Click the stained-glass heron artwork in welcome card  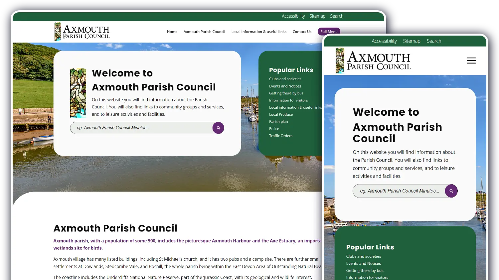78,93
